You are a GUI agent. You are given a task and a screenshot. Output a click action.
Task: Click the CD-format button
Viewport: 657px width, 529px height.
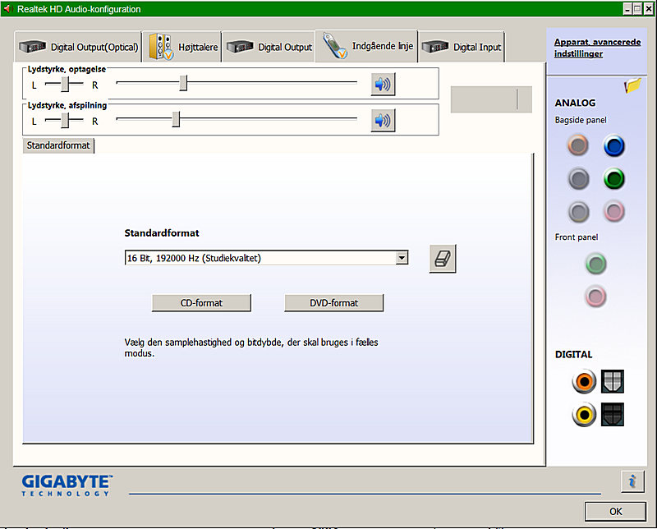coord(201,303)
